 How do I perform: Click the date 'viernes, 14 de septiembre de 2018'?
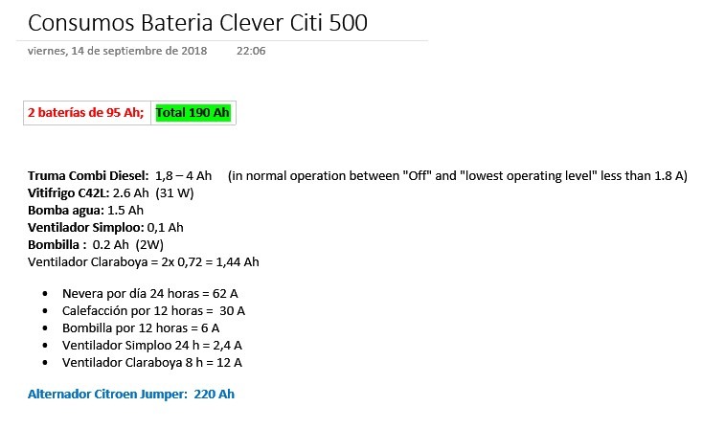(x=118, y=51)
